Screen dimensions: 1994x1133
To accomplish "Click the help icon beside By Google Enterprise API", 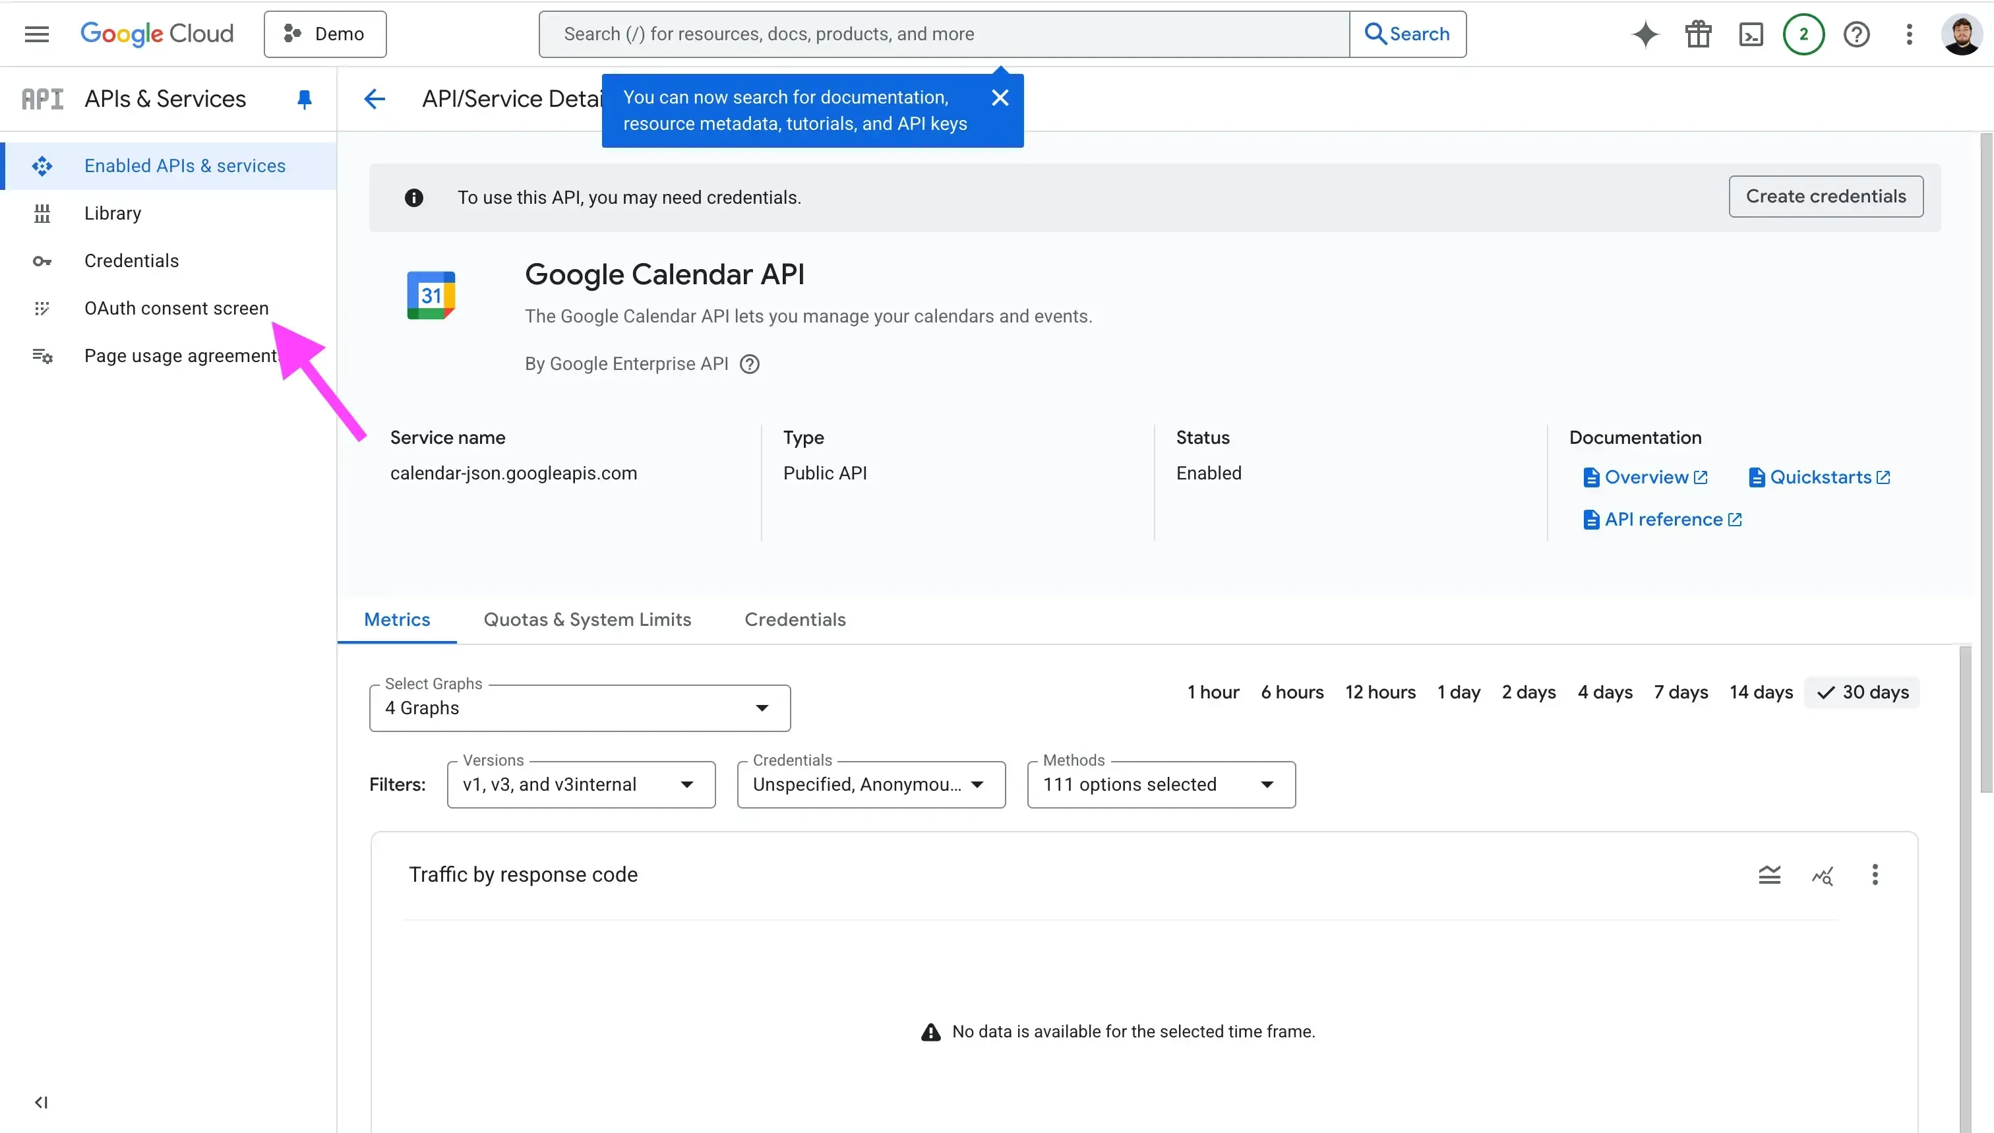I will (748, 363).
